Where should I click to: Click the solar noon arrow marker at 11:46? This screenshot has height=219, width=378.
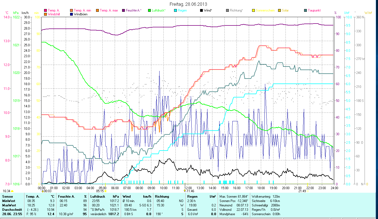click(185, 191)
